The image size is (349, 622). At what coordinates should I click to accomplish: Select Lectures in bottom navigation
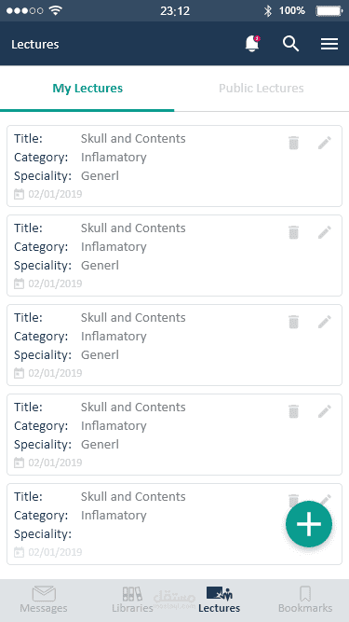(x=220, y=600)
